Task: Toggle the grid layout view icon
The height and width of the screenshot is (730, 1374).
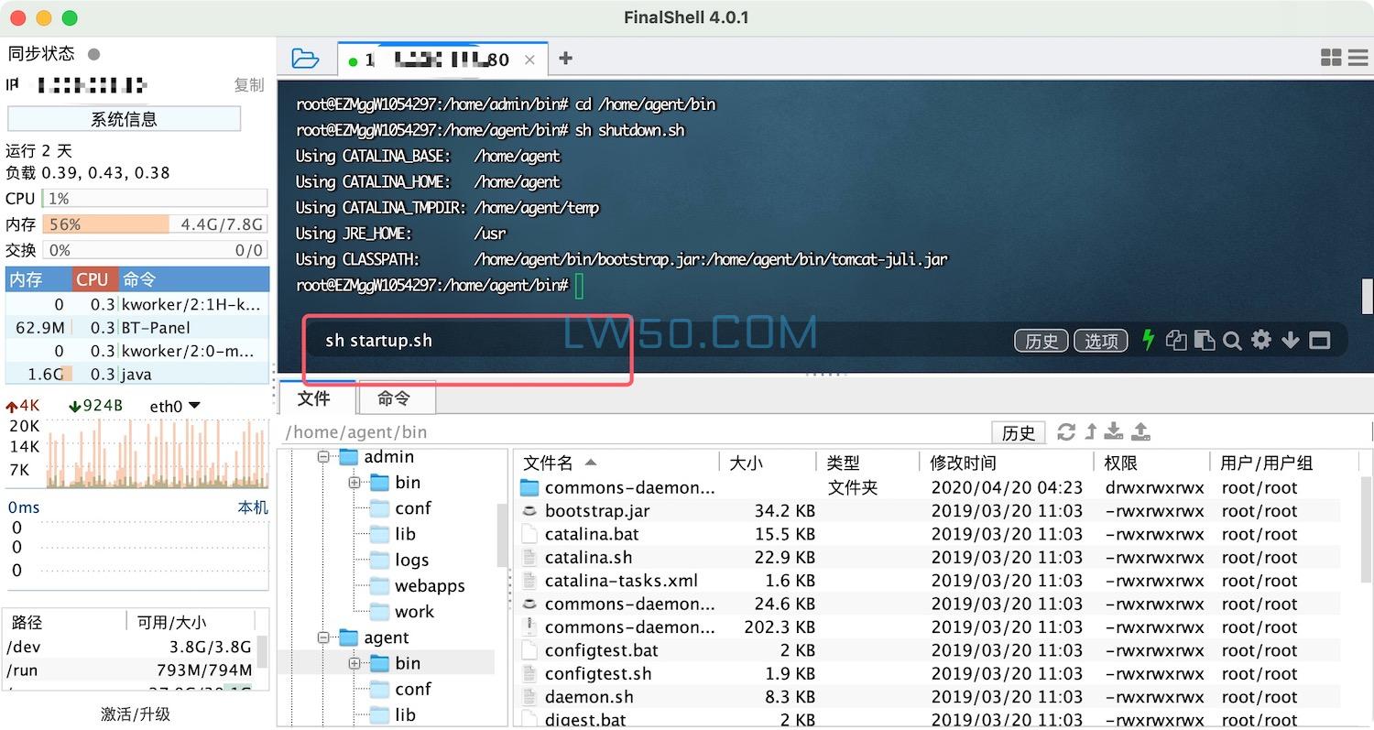Action: [x=1331, y=58]
